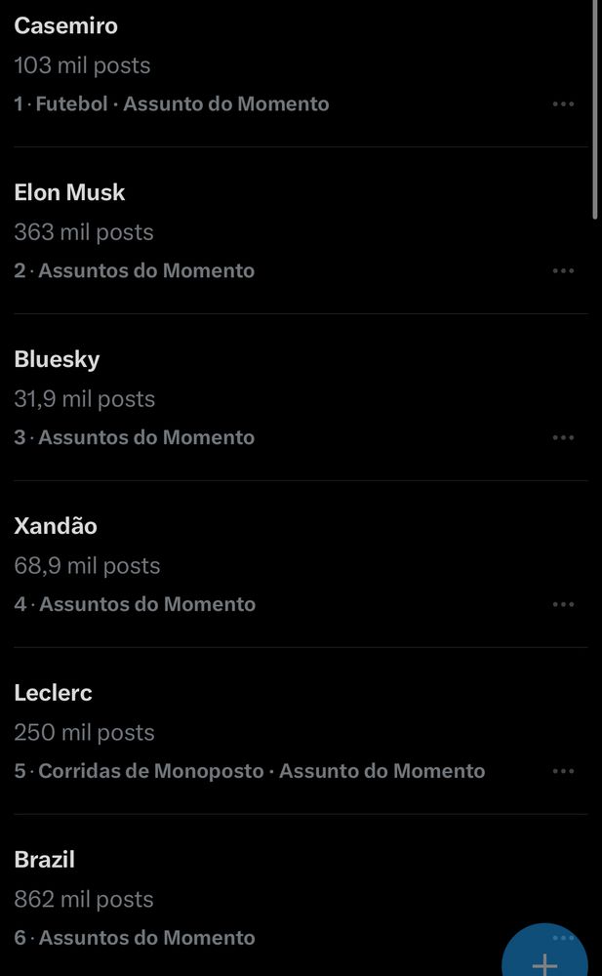Open the Elon Musk trending topic
The width and height of the screenshot is (602, 976).
click(69, 192)
